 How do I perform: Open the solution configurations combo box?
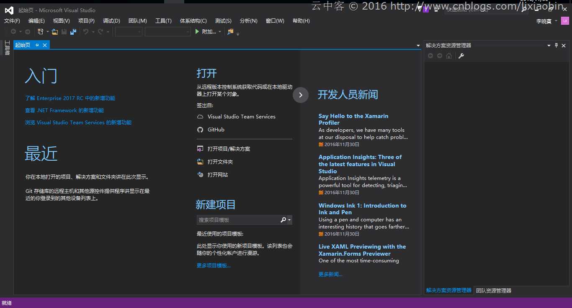129,32
